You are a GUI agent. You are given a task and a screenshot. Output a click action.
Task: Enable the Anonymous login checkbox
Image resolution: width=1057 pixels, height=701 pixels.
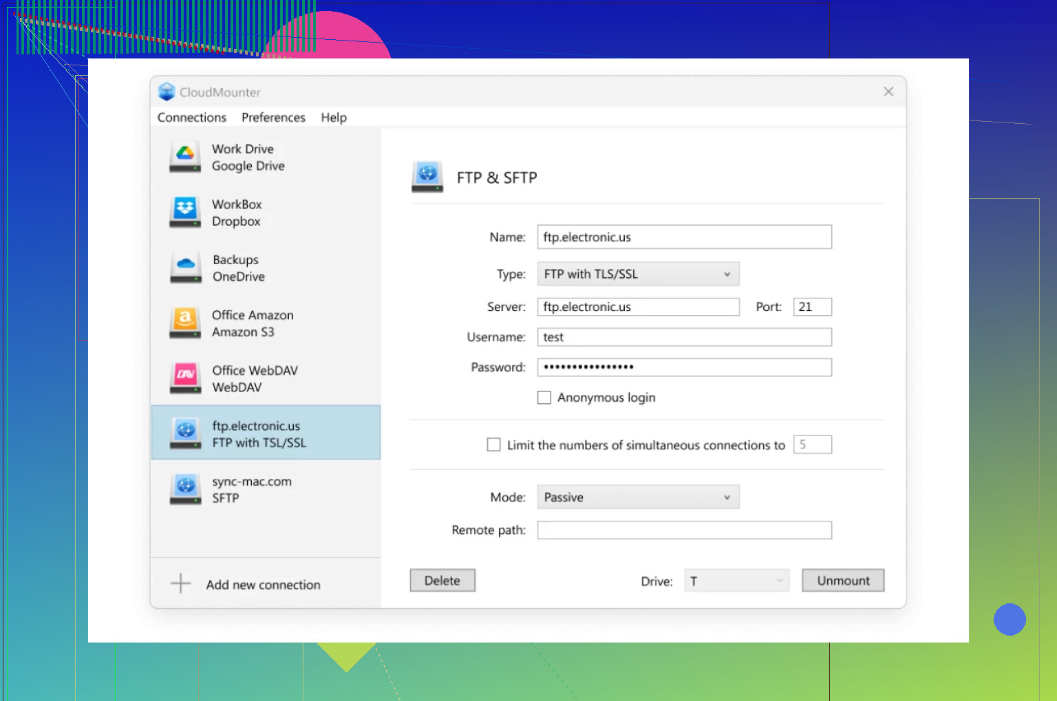pyautogui.click(x=544, y=398)
